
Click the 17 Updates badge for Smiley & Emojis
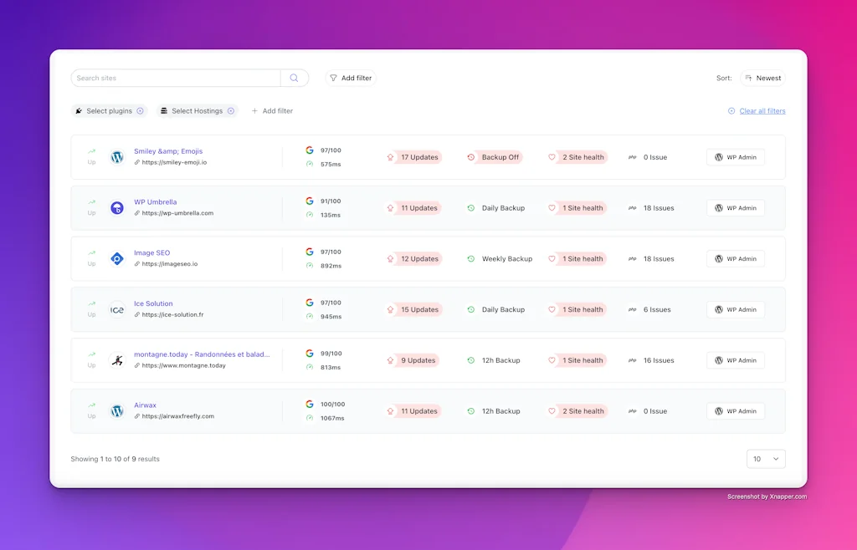[x=413, y=157]
